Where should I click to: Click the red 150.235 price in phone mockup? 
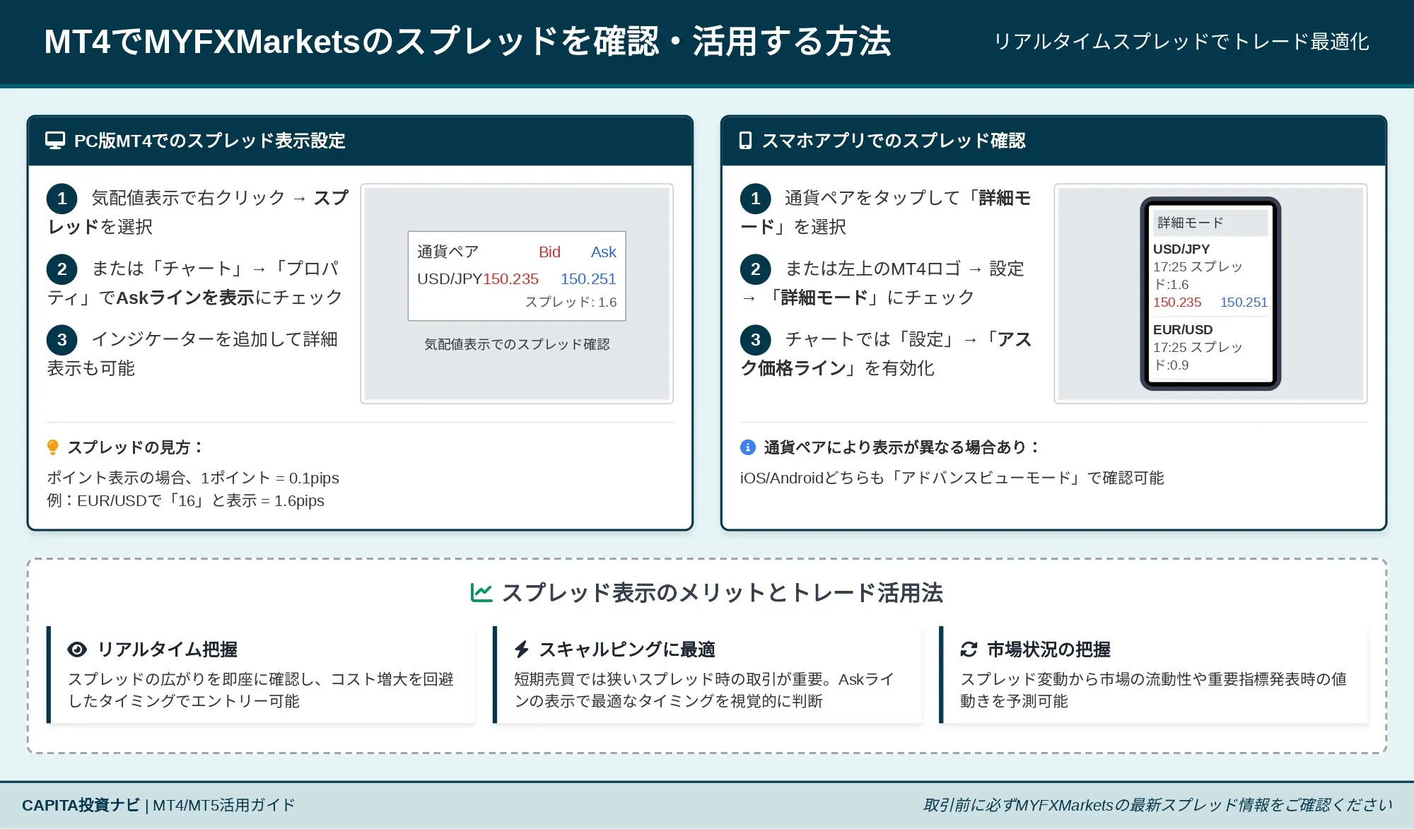[1177, 302]
